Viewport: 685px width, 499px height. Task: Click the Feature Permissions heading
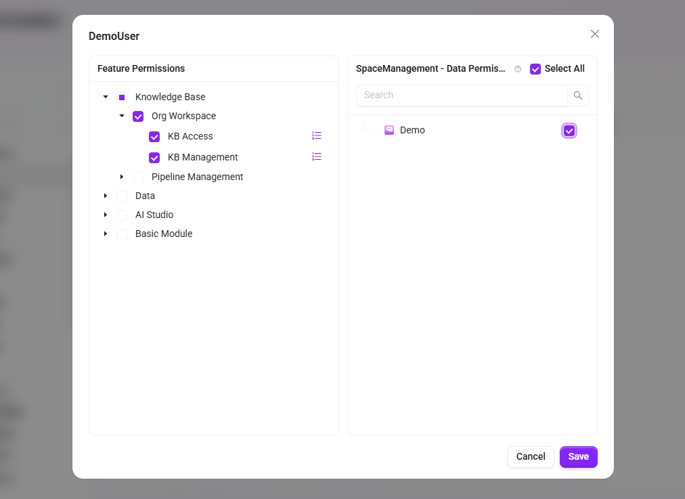click(x=141, y=68)
